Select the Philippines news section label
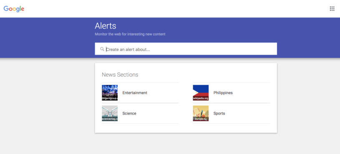This screenshot has width=340, height=154. tap(223, 93)
